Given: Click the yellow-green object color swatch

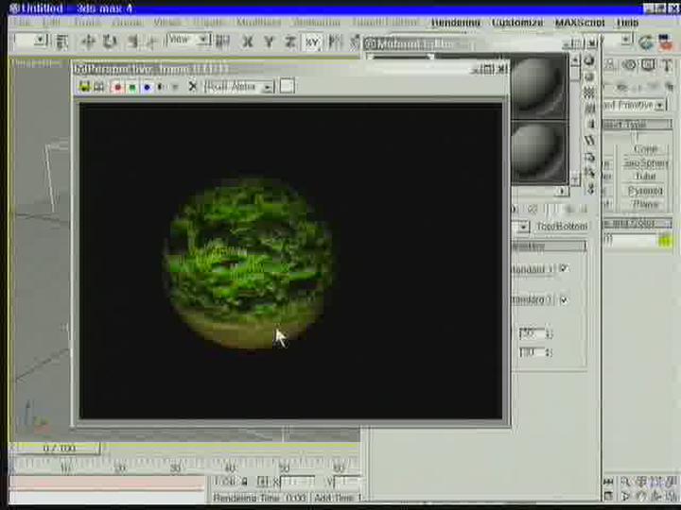Looking at the screenshot, I should point(665,241).
